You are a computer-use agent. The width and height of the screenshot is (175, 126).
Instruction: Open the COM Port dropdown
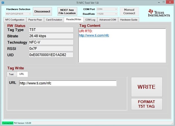tap(107, 9)
